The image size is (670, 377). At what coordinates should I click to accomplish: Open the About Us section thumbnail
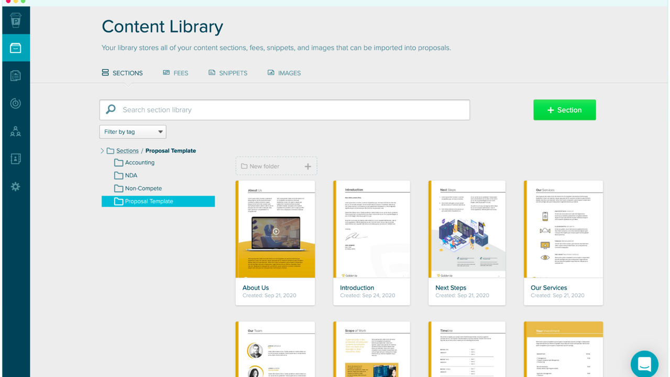(x=275, y=229)
